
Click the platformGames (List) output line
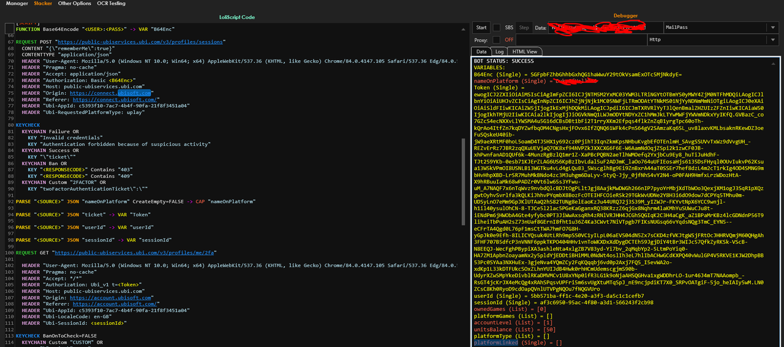pos(513,316)
